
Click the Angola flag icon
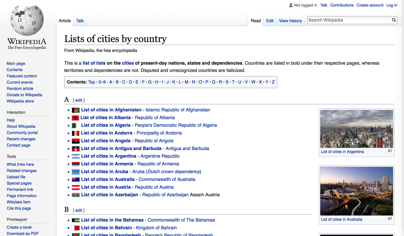click(x=76, y=141)
